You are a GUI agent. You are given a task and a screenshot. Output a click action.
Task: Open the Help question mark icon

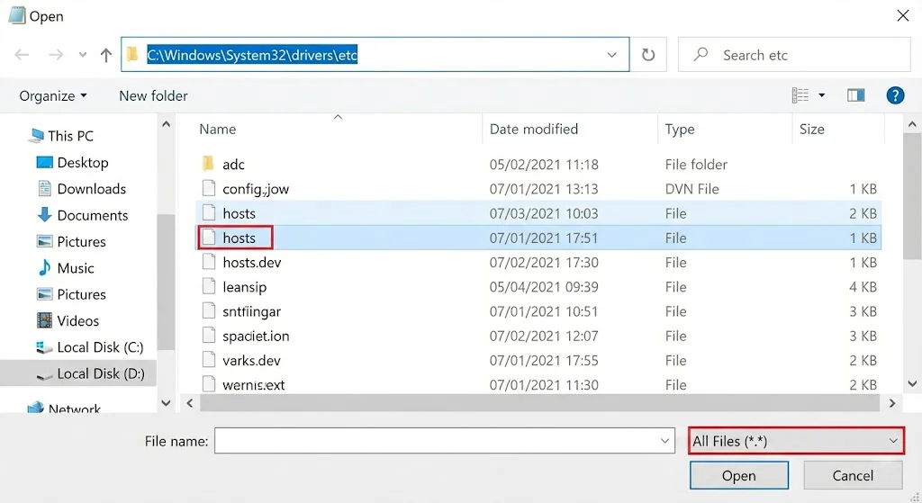[895, 95]
